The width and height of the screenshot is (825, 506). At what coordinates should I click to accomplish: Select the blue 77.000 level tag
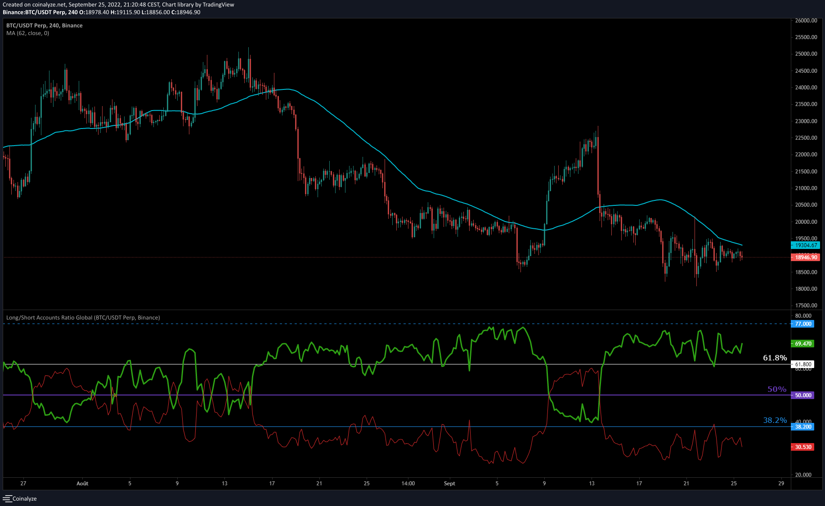click(803, 324)
